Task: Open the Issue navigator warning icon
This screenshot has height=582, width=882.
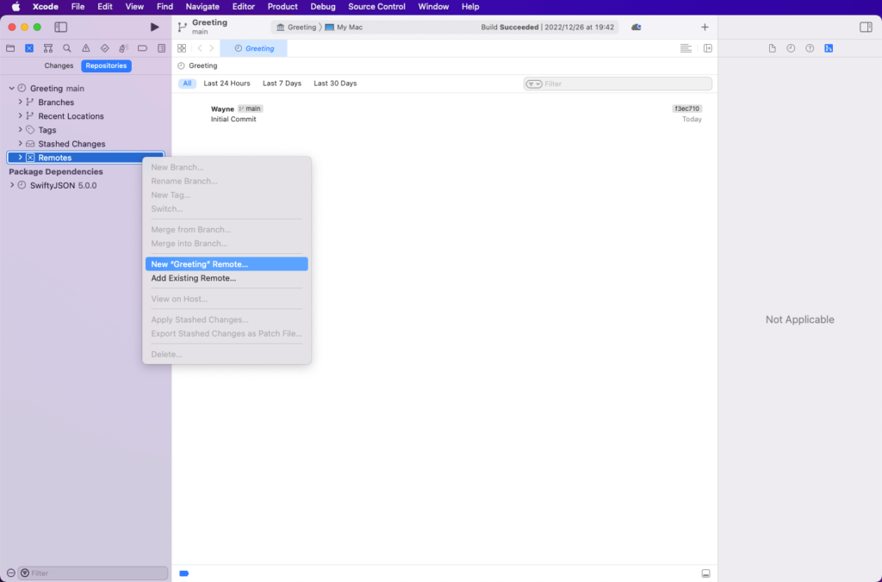Action: [x=86, y=48]
